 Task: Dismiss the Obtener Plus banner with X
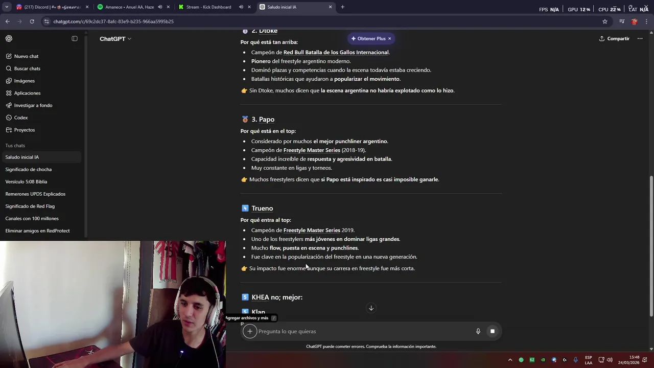389,38
